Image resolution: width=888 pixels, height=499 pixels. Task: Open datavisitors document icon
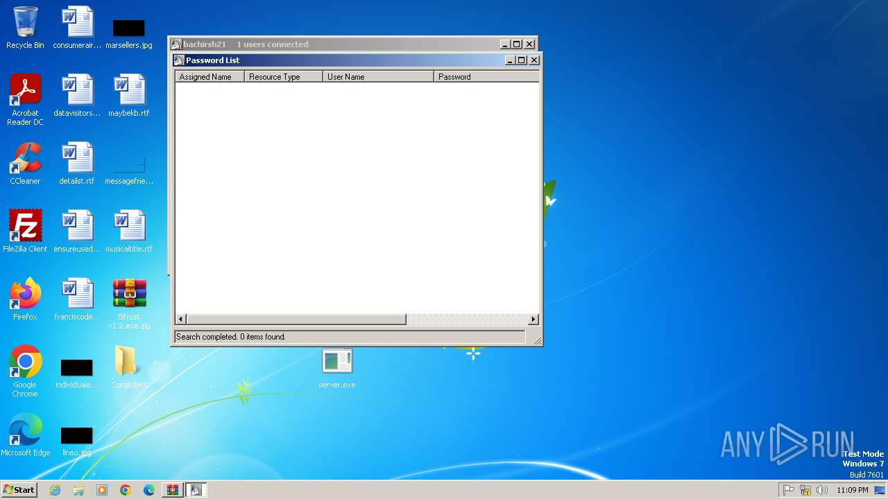tap(77, 96)
